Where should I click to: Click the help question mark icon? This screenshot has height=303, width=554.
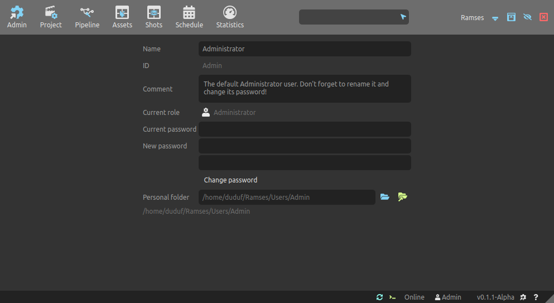pyautogui.click(x=536, y=297)
